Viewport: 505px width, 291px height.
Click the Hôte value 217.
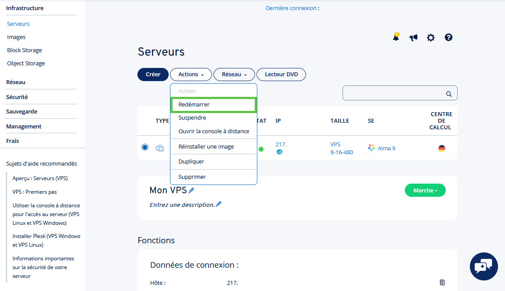pos(232,283)
